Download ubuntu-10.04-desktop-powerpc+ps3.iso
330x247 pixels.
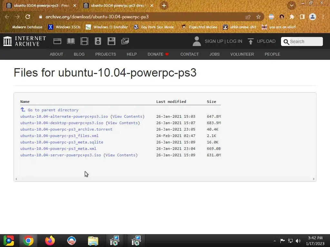pos(62,123)
